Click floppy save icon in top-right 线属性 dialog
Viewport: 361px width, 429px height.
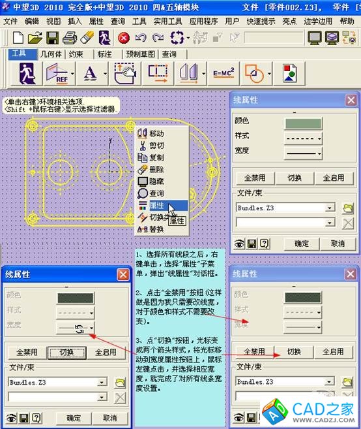(252, 244)
